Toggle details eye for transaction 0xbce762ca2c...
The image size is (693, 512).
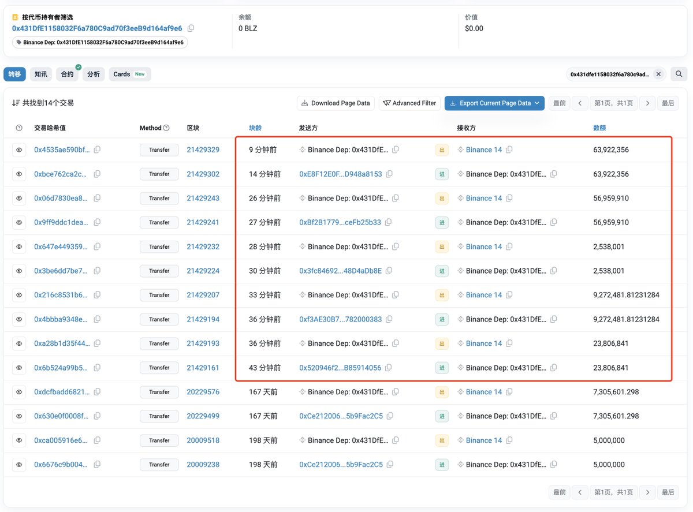pyautogui.click(x=19, y=174)
